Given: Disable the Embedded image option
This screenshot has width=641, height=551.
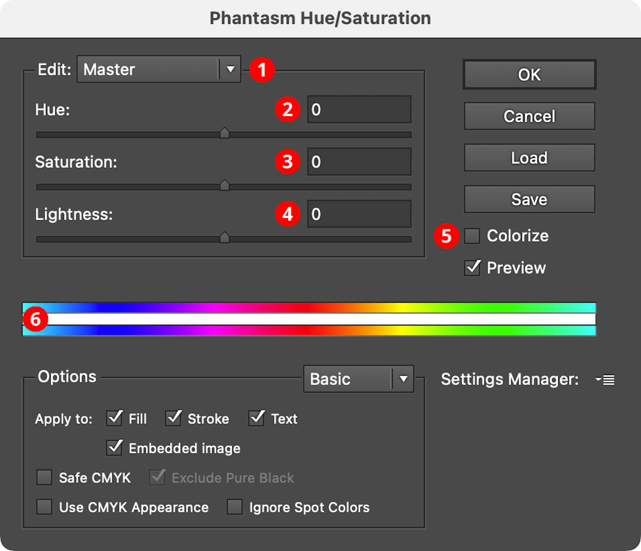Looking at the screenshot, I should tap(114, 448).
